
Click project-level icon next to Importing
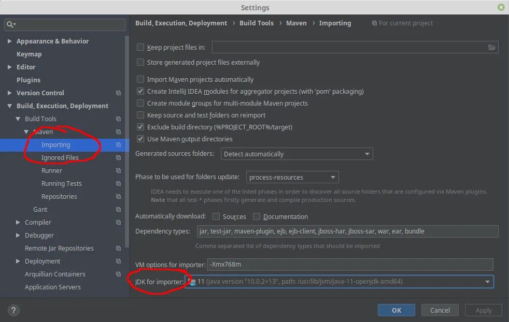[119, 145]
